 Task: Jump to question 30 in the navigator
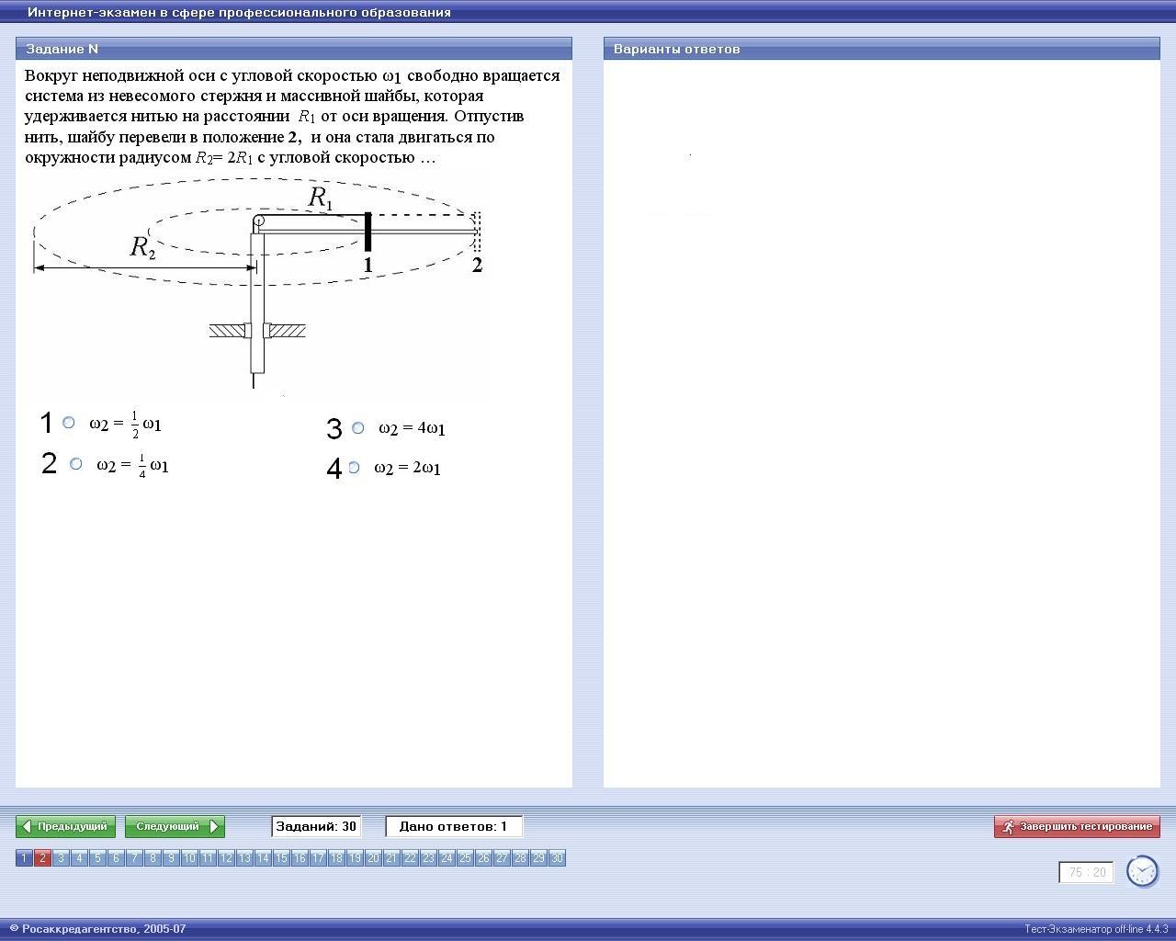[x=557, y=858]
